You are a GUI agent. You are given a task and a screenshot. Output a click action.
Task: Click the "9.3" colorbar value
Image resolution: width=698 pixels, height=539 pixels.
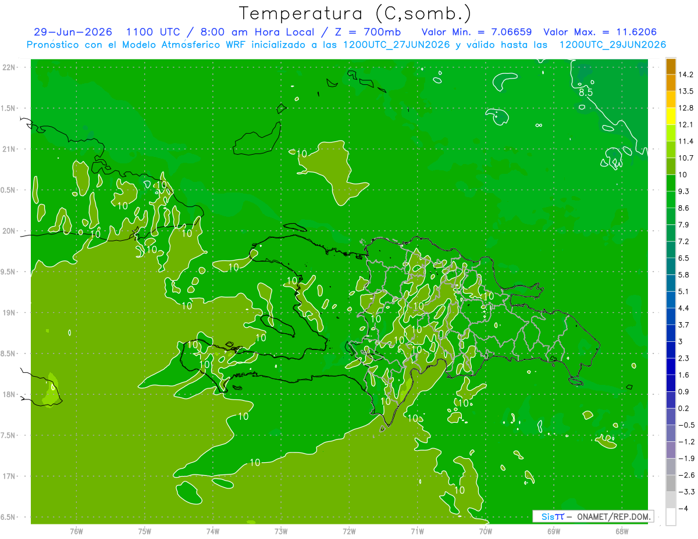point(683,191)
